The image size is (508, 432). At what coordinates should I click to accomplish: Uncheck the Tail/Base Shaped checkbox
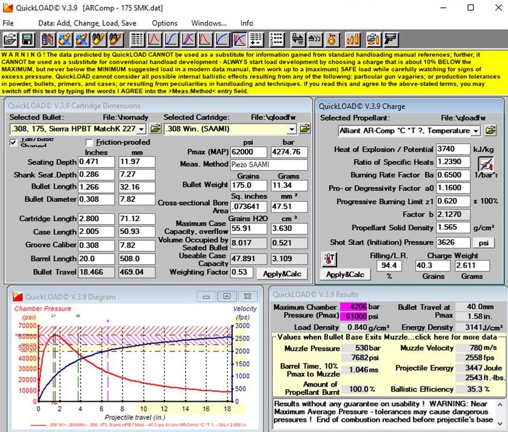pyautogui.click(x=13, y=142)
